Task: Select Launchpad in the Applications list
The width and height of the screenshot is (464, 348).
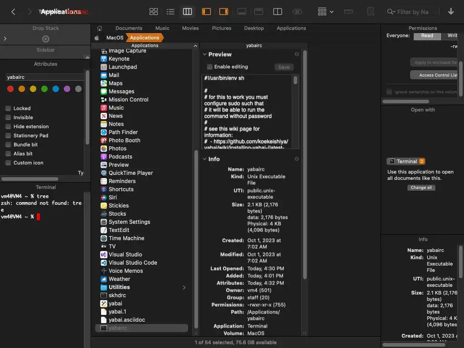Action: 122,67
